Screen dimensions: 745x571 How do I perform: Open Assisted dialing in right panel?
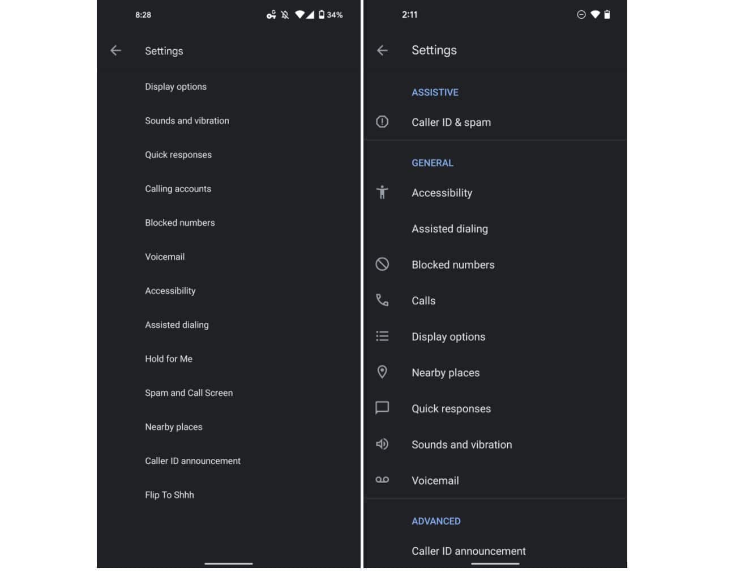pos(449,229)
